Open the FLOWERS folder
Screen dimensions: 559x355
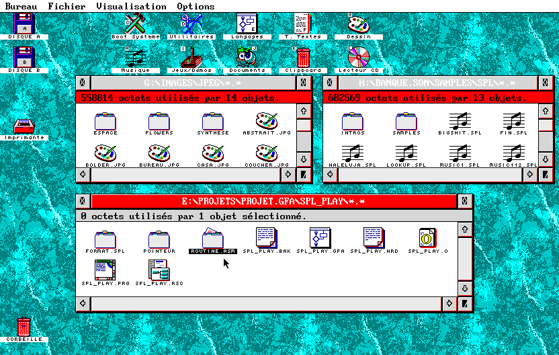(159, 122)
